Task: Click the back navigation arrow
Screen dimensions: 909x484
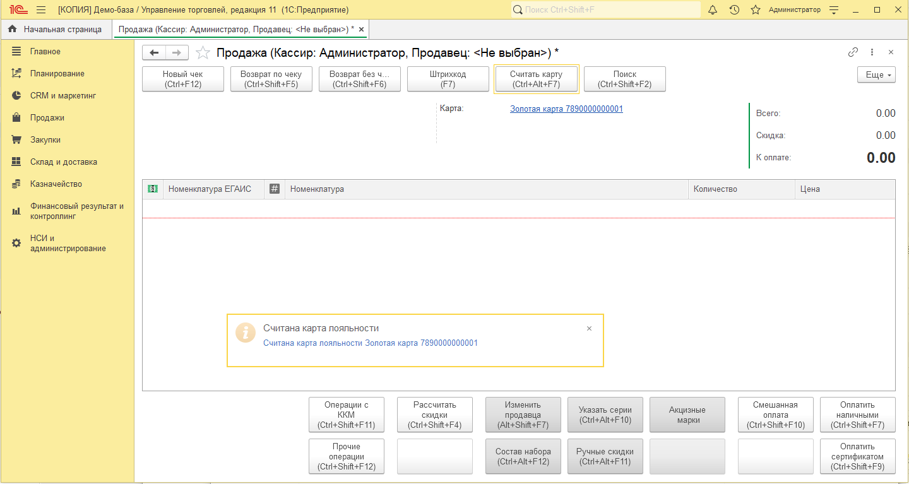Action: (x=153, y=52)
